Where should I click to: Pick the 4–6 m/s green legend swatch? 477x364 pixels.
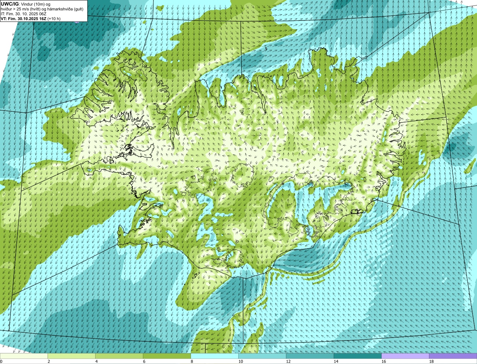[x=119, y=356]
